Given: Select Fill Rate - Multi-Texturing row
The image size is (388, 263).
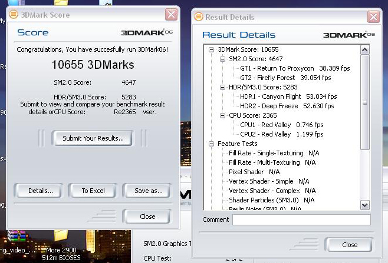Looking at the screenshot, I should click(x=272, y=162).
